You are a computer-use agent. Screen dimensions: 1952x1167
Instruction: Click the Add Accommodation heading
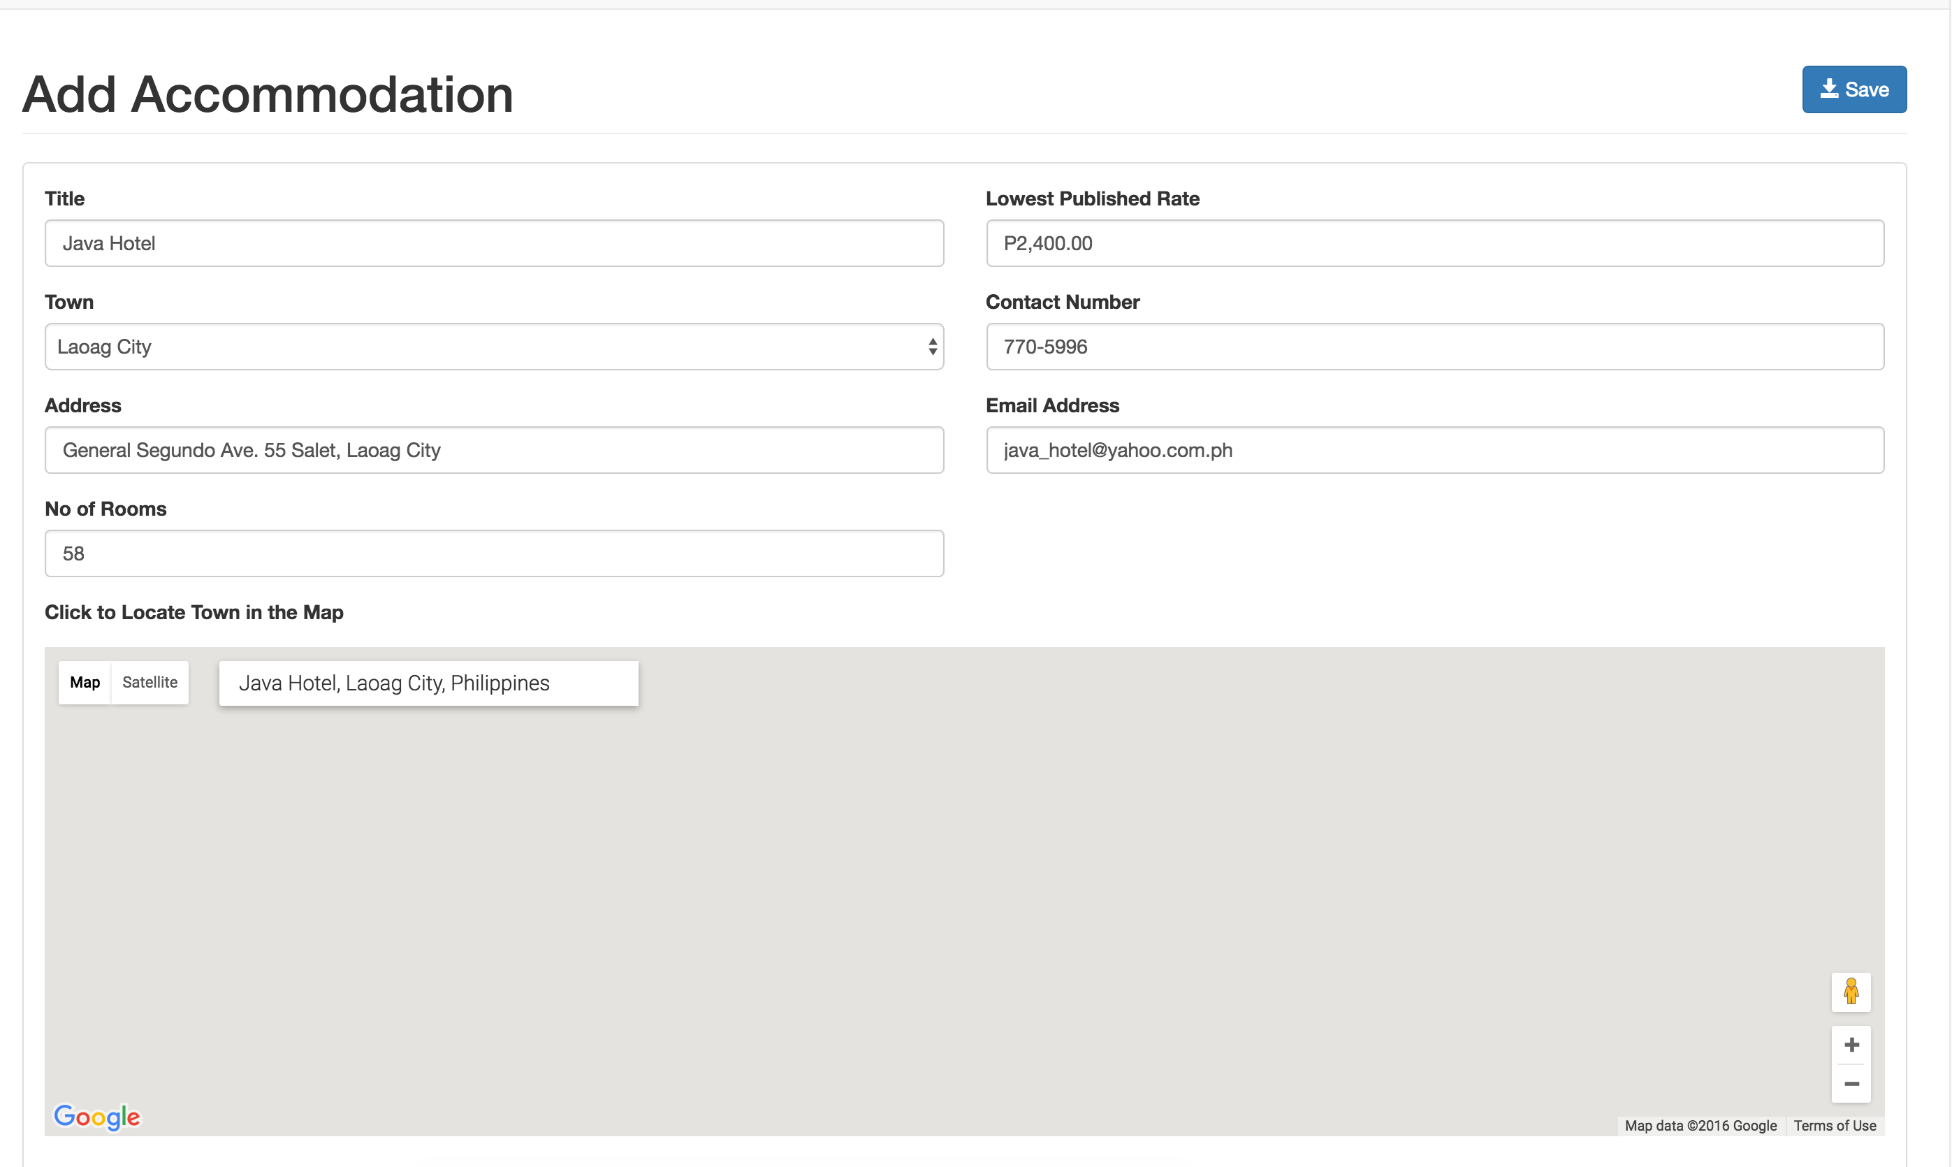[x=268, y=94]
